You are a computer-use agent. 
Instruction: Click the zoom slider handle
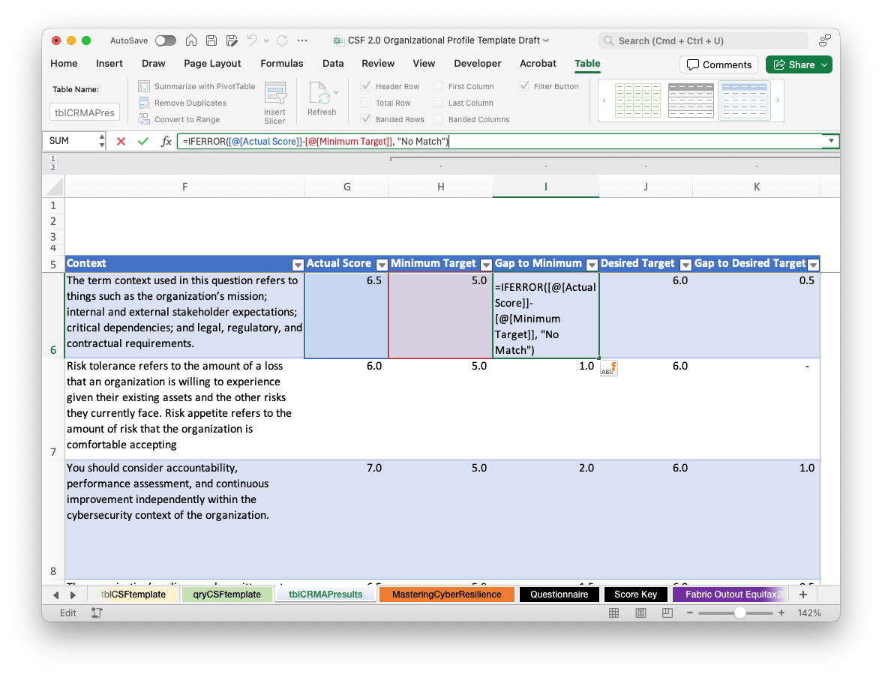740,613
